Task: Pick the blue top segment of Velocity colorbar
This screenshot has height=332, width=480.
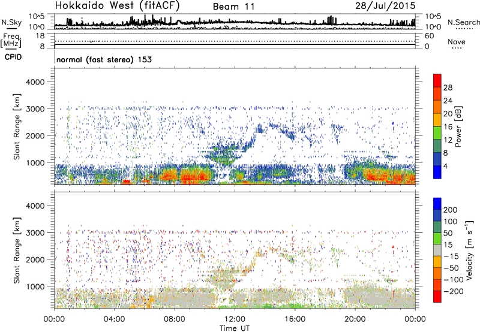Action: [x=437, y=204]
